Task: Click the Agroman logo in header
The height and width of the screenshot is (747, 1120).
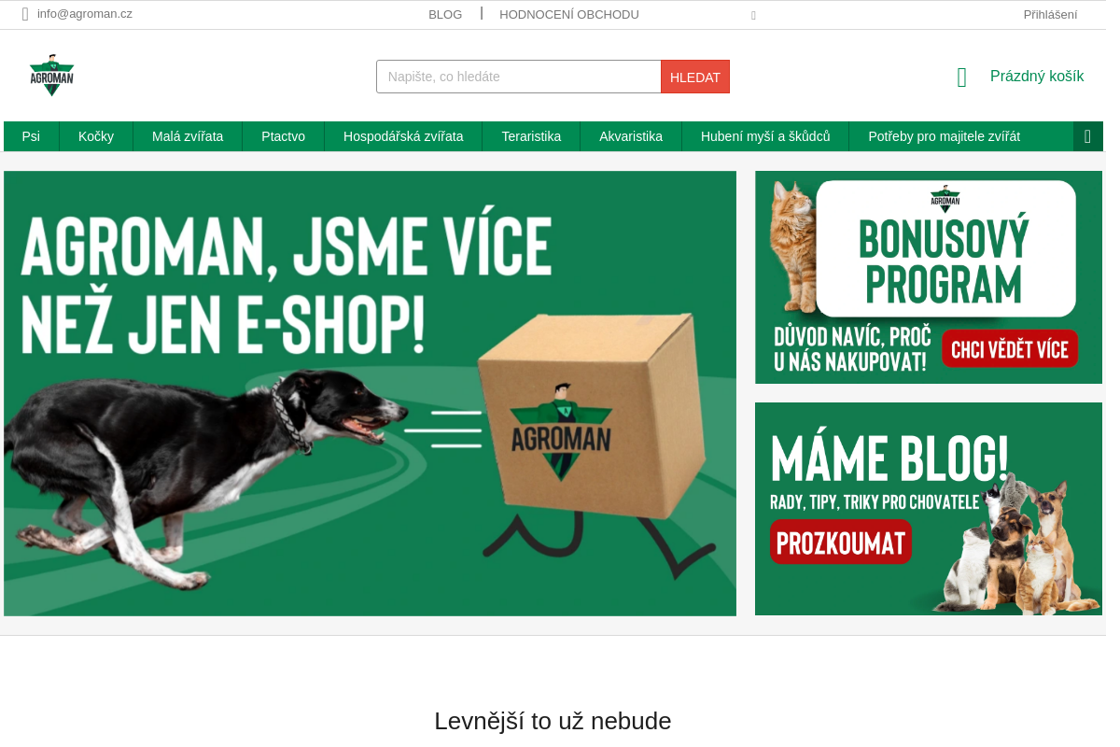Action: [51, 76]
